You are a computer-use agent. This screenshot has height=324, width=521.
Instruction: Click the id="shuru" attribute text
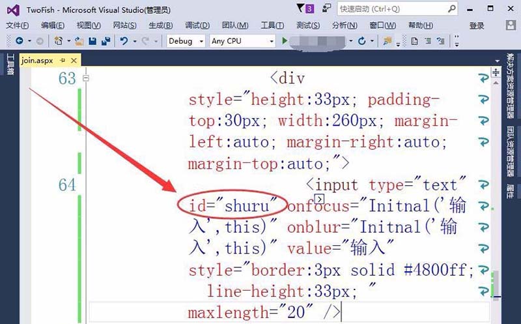(x=232, y=206)
